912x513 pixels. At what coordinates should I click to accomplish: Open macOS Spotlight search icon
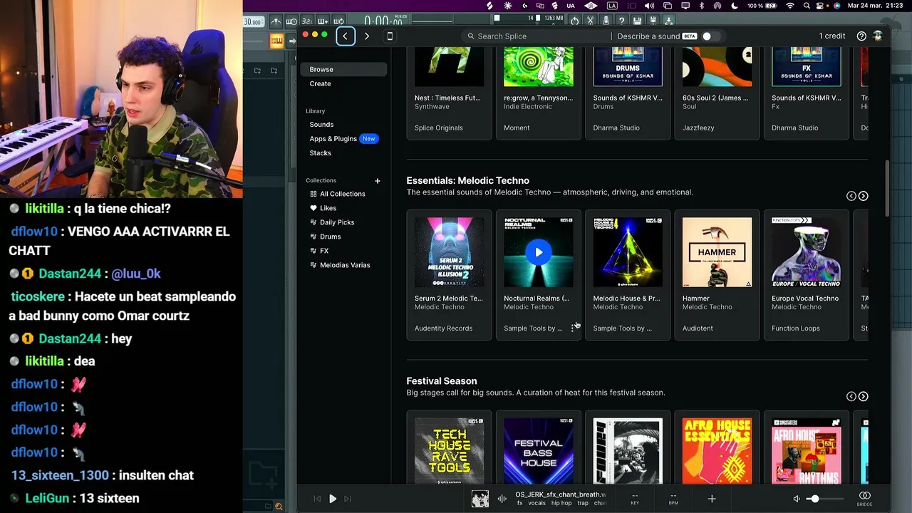point(807,6)
